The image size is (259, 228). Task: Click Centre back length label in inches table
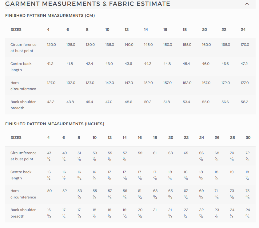click(x=21, y=175)
